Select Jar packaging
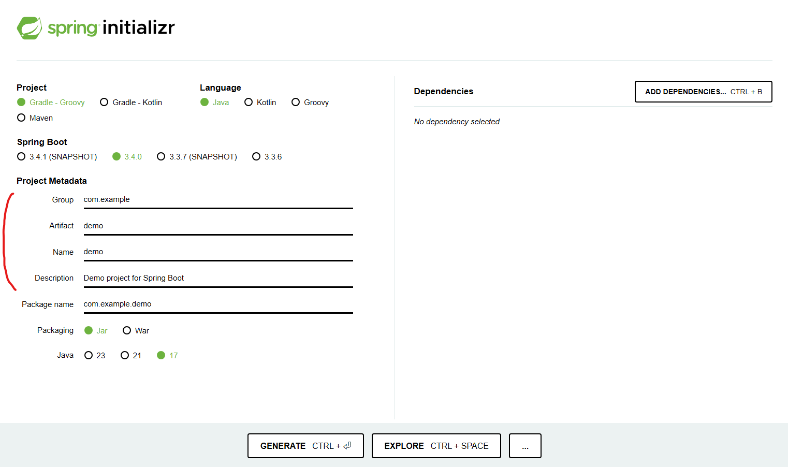 point(96,331)
